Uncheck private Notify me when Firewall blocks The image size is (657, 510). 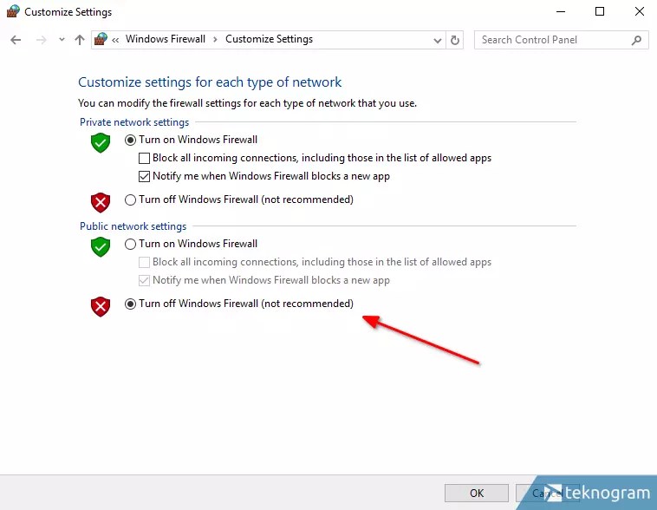tap(144, 176)
